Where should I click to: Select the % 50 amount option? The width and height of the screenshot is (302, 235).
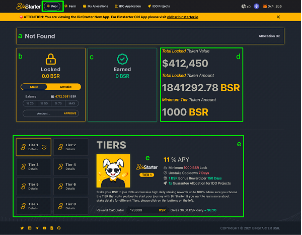(x=44, y=103)
